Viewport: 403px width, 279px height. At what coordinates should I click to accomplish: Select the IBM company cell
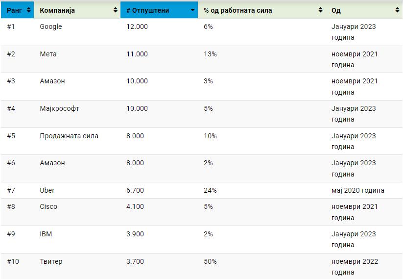(x=46, y=234)
